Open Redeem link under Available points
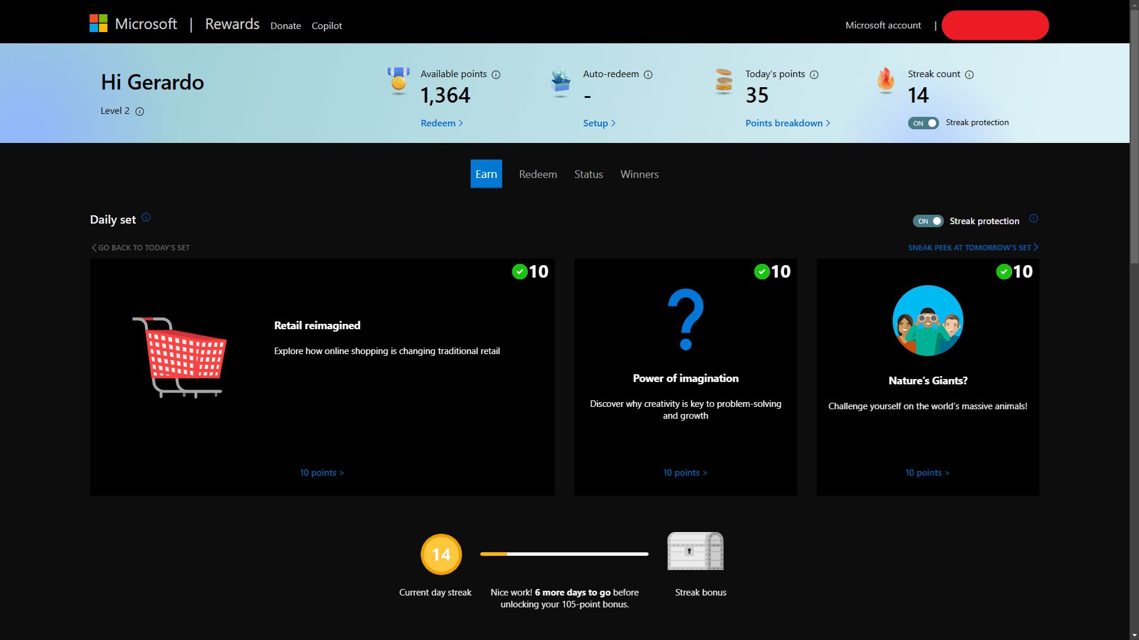 [x=442, y=123]
